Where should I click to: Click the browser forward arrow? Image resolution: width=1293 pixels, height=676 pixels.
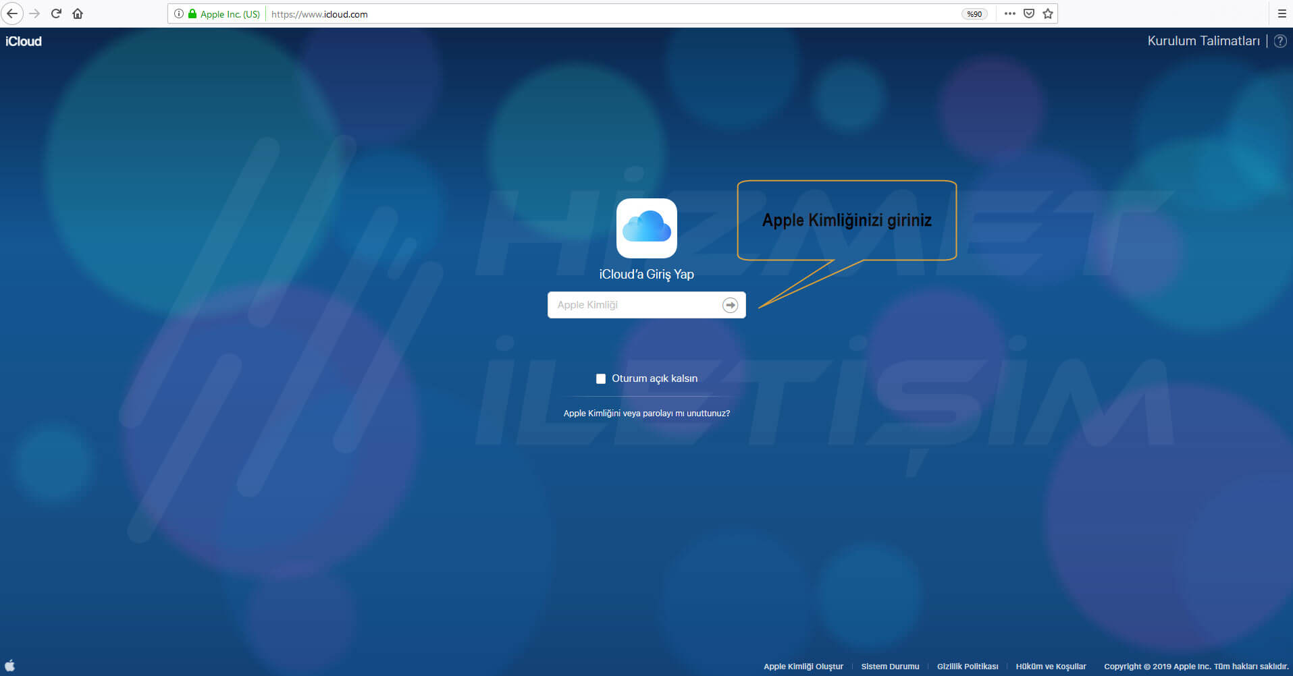(x=35, y=13)
